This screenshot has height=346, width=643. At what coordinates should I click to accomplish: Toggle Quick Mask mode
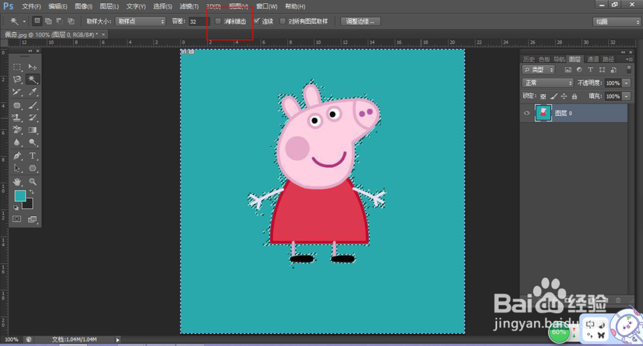click(x=17, y=219)
